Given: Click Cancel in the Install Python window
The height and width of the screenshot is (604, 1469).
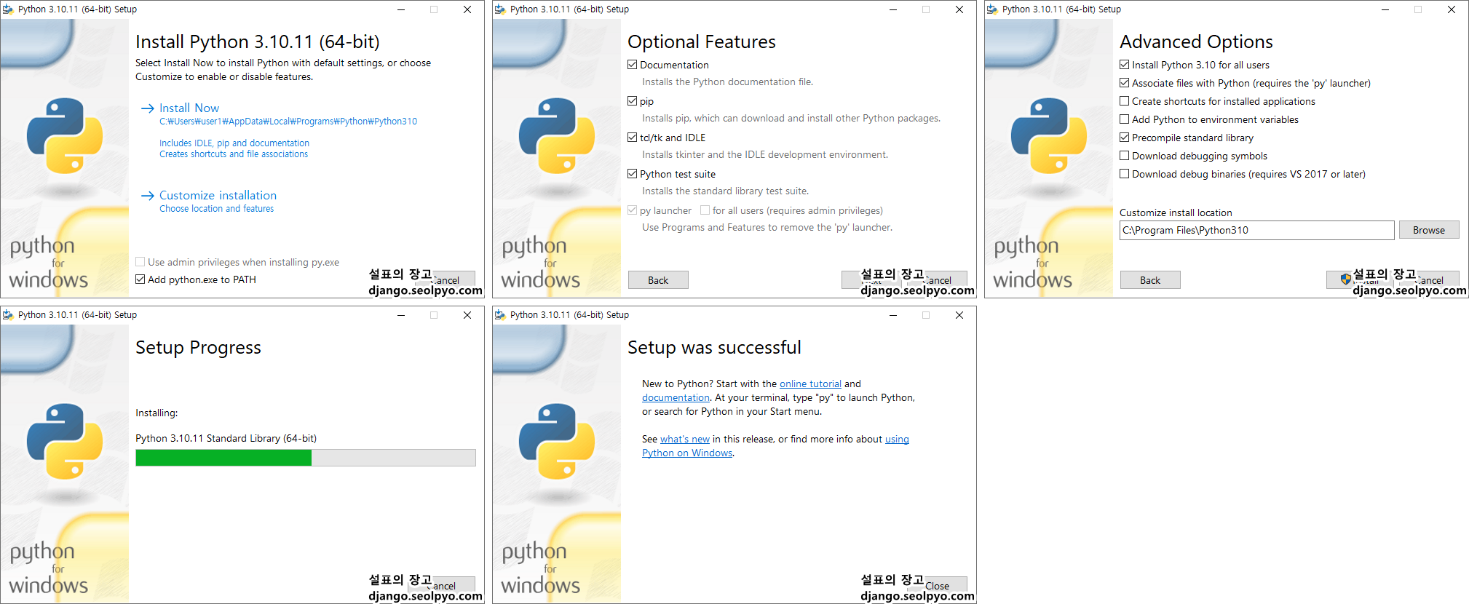Looking at the screenshot, I should click(x=445, y=279).
